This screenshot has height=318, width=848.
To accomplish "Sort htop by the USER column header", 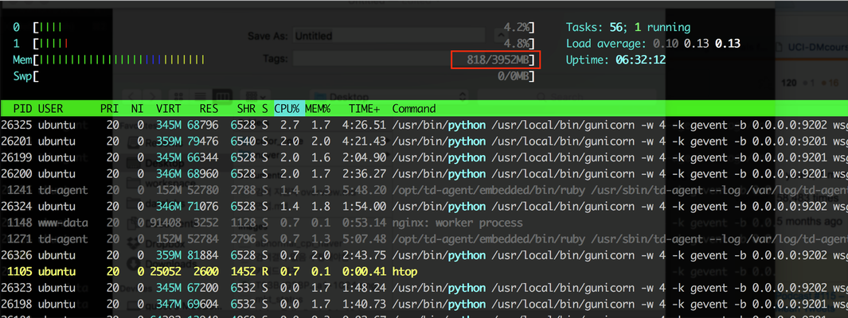I will 50,109.
